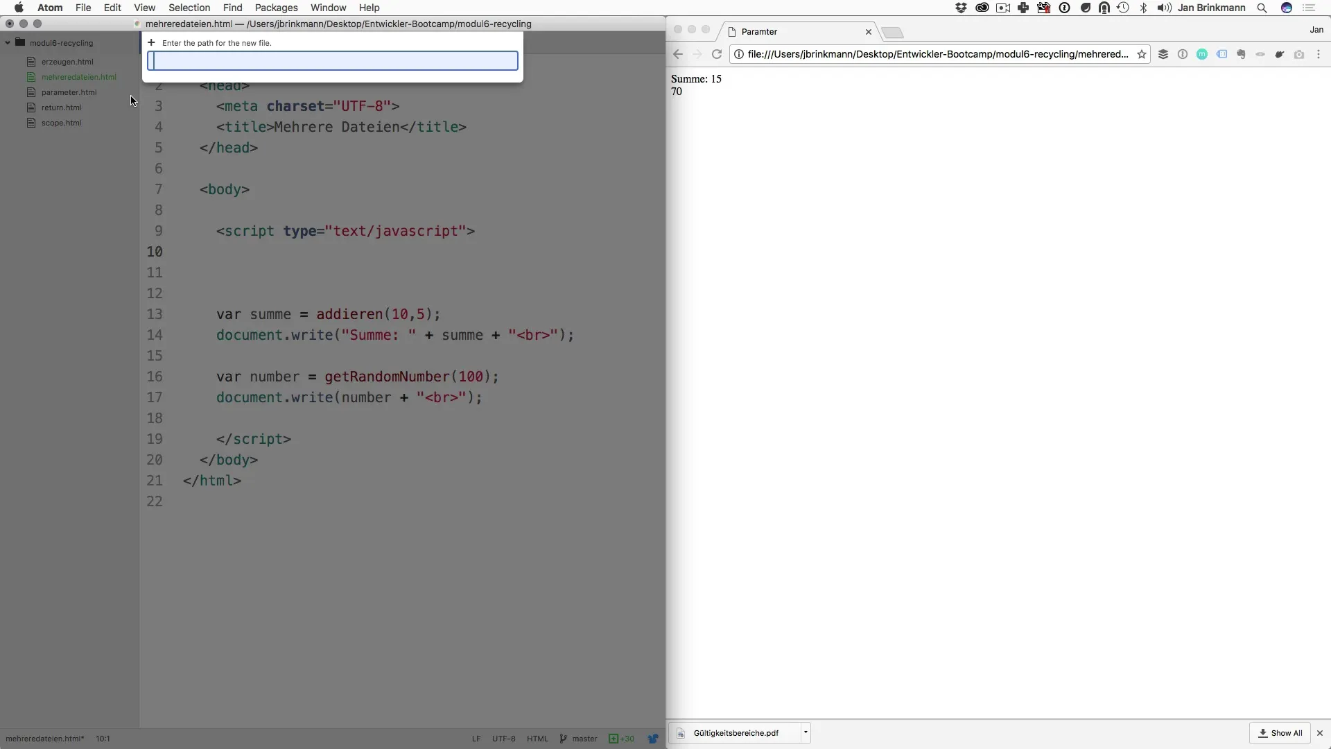
Task: Click the screen recorder camera menu bar icon
Action: [x=1003, y=8]
